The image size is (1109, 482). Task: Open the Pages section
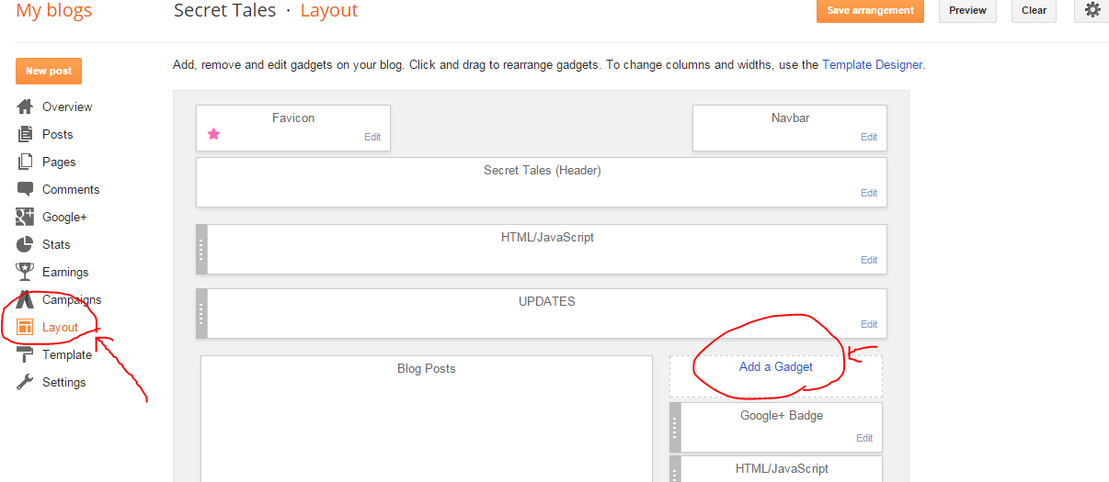coord(59,162)
